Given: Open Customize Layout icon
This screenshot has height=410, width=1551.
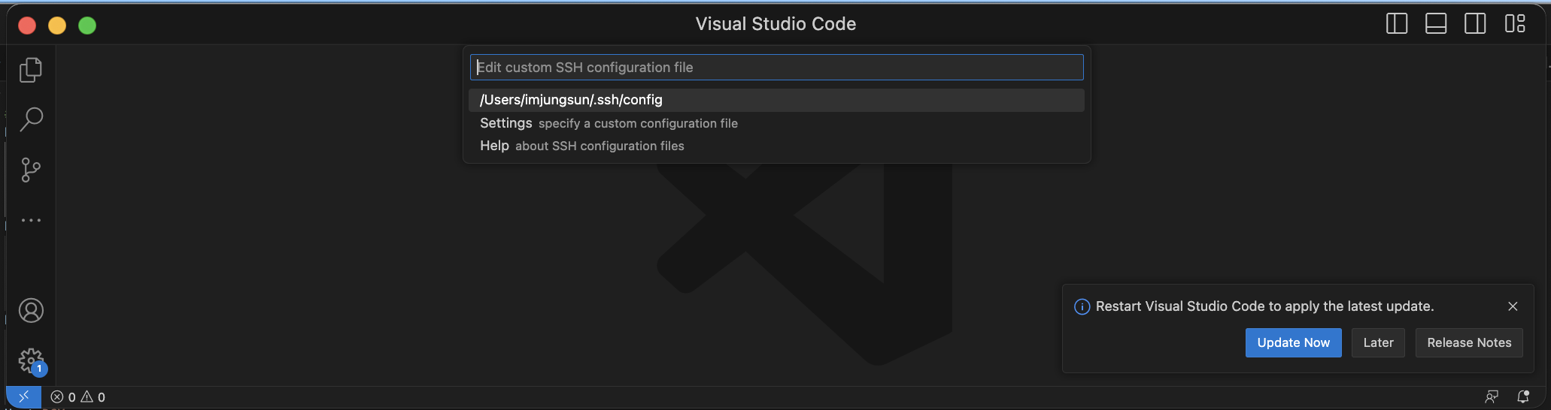Looking at the screenshot, I should click(1515, 24).
